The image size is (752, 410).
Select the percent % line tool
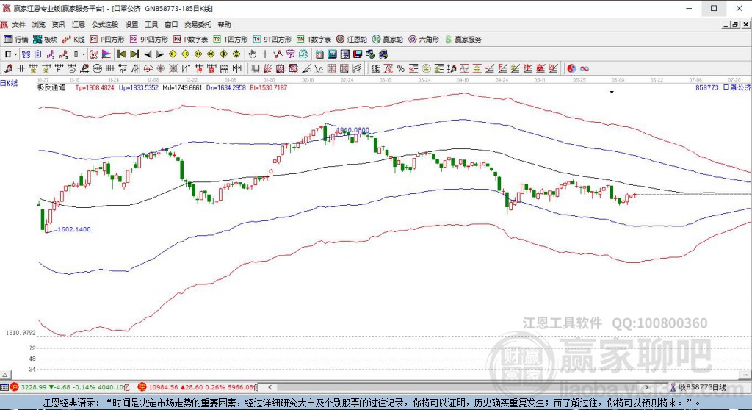pyautogui.click(x=400, y=68)
